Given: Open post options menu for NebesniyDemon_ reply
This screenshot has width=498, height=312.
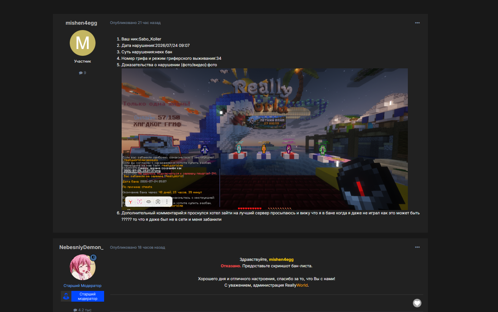Looking at the screenshot, I should tap(417, 247).
